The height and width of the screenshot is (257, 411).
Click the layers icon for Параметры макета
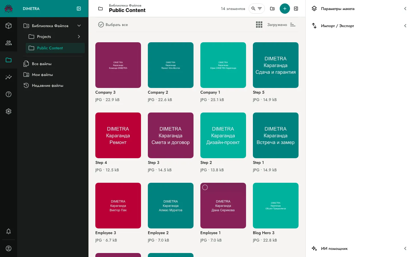tap(314, 9)
